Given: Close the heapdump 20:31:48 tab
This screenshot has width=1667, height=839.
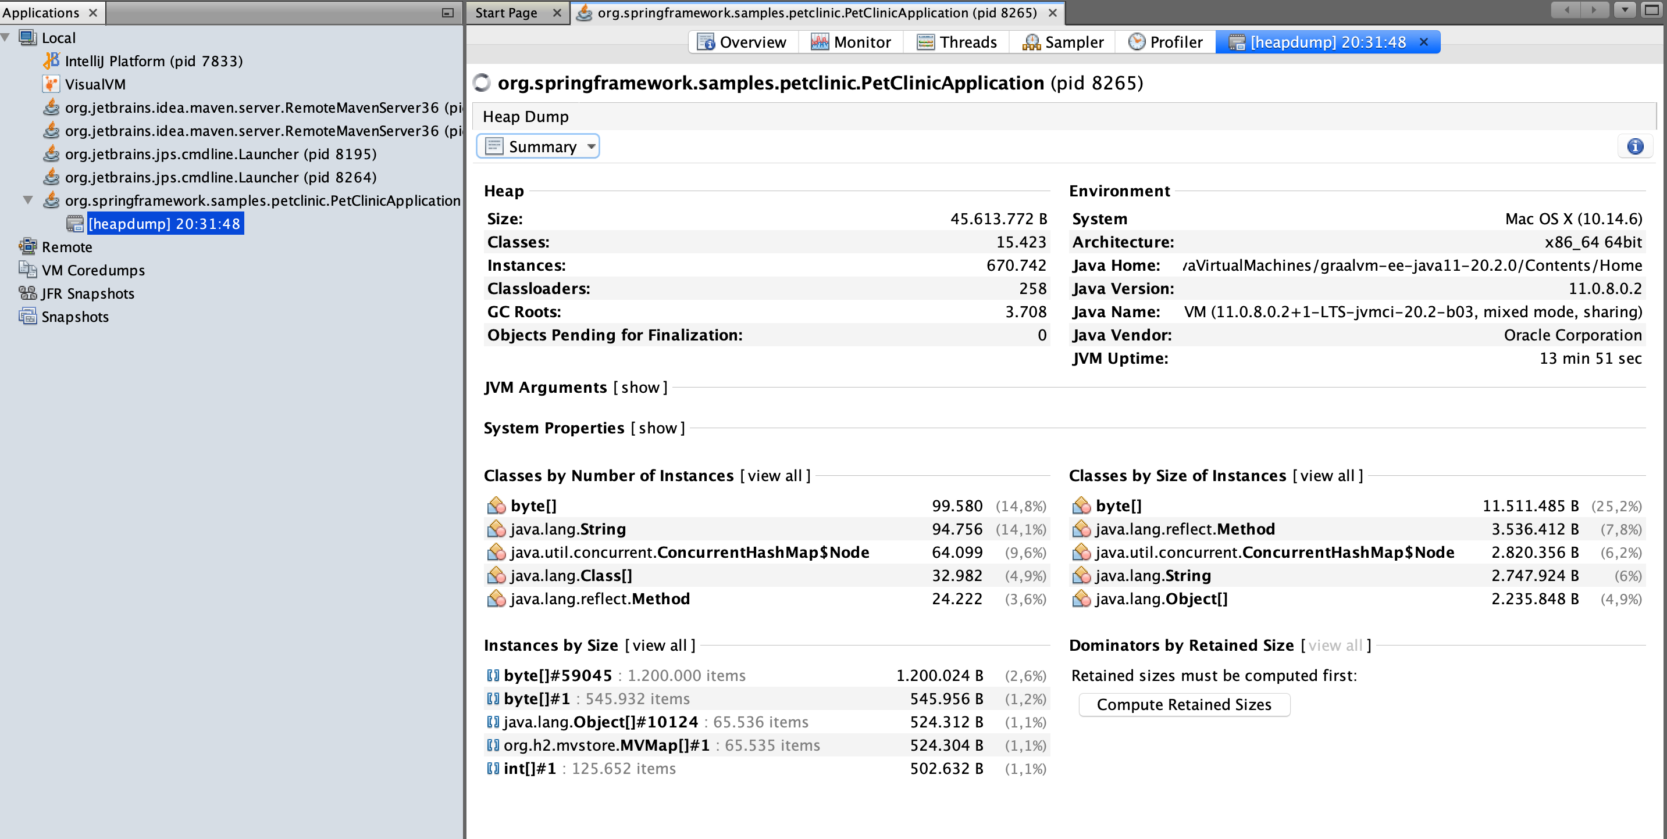Looking at the screenshot, I should coord(1424,42).
